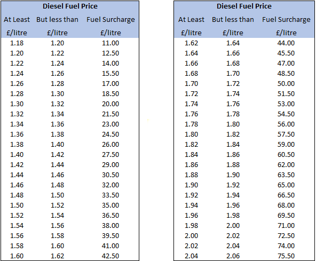The image size is (316, 261).
Task: Select the 30.50 surcharge cell
Action: coord(110,175)
